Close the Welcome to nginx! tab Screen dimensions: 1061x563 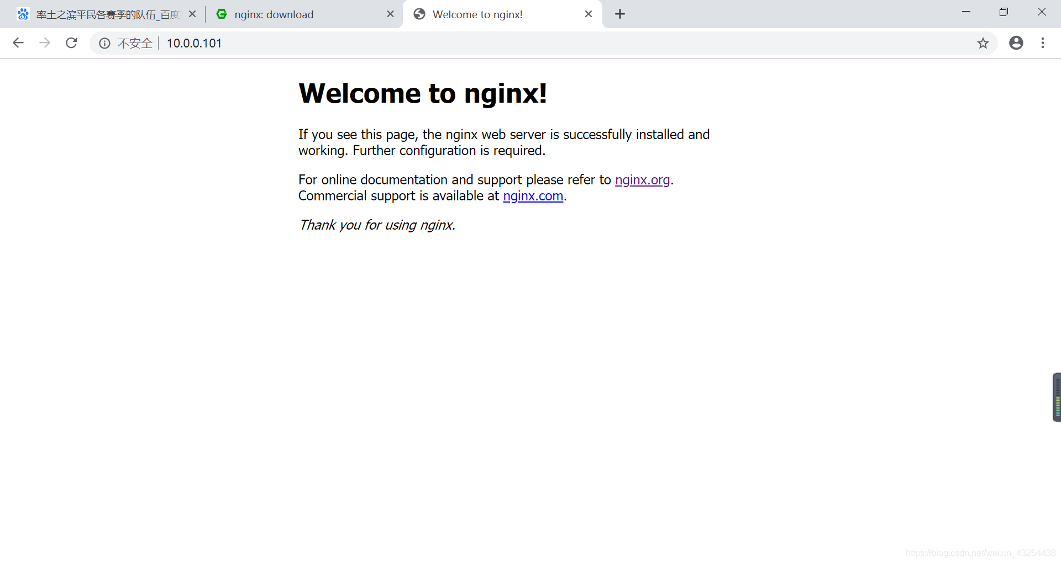(x=589, y=14)
